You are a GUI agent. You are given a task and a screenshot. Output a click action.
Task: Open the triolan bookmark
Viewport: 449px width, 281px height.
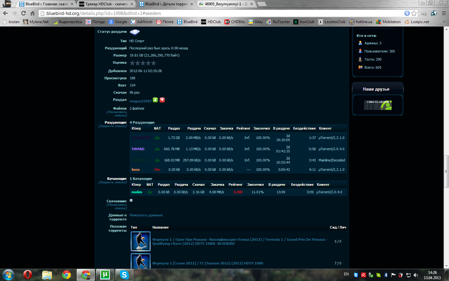point(11,22)
